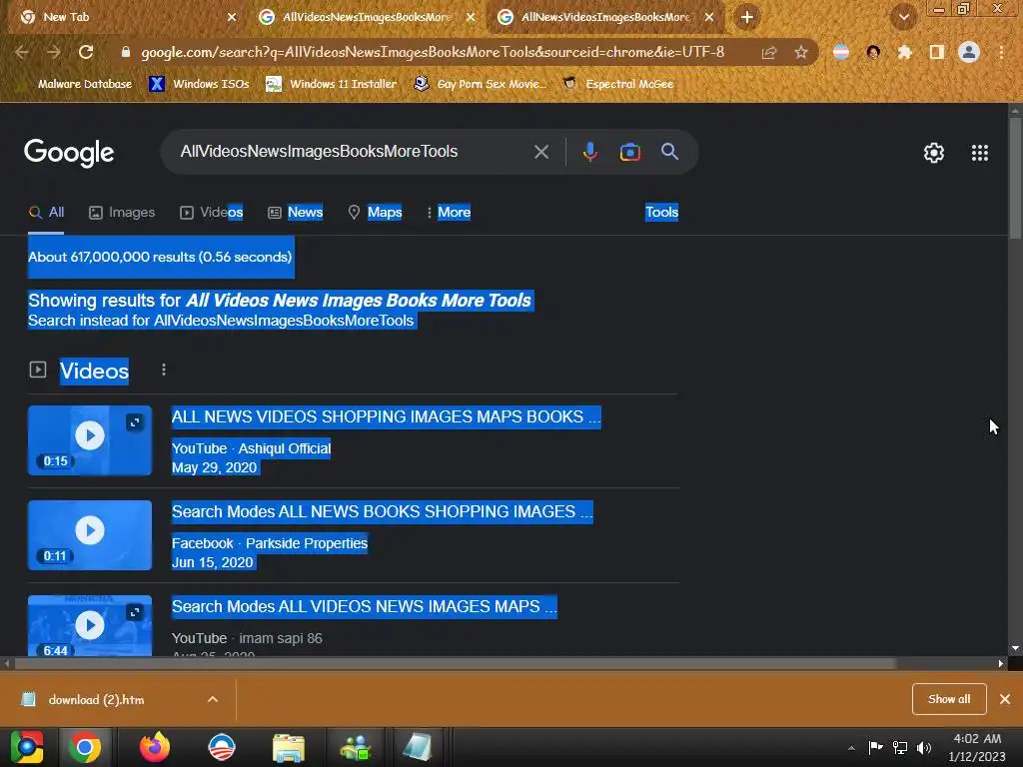Expand the More search filters menu
The height and width of the screenshot is (767, 1023).
click(x=449, y=212)
